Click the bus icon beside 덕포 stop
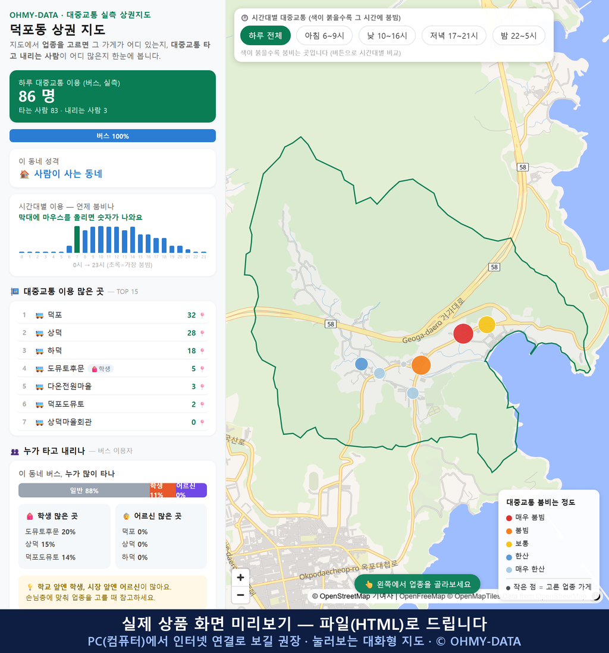Image resolution: width=609 pixels, height=653 pixels. [40, 316]
